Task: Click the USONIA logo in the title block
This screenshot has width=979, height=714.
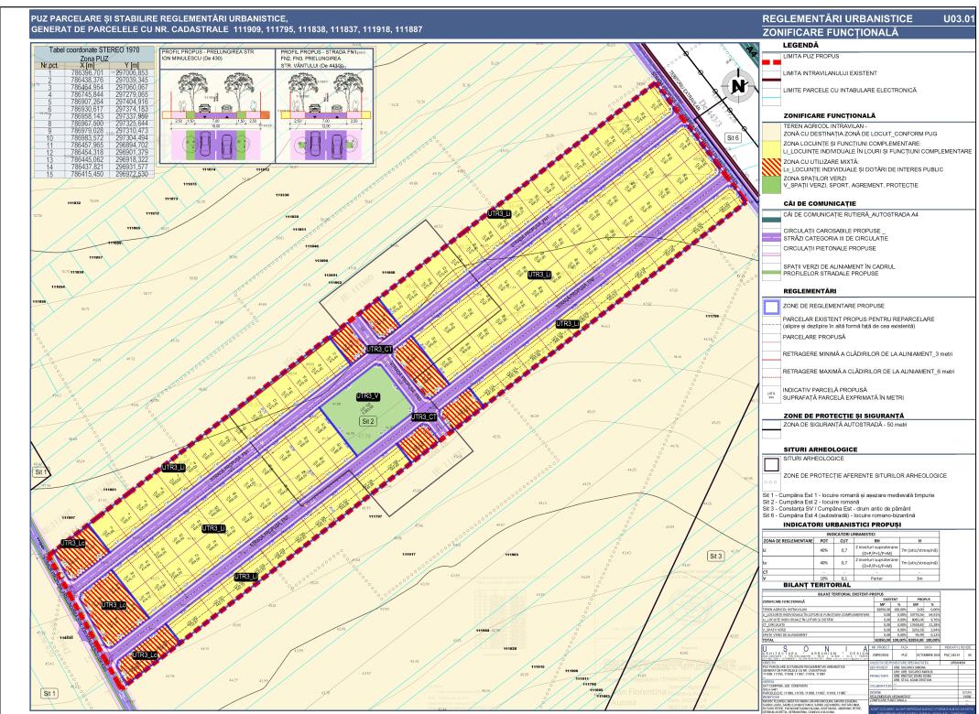Action: (813, 652)
